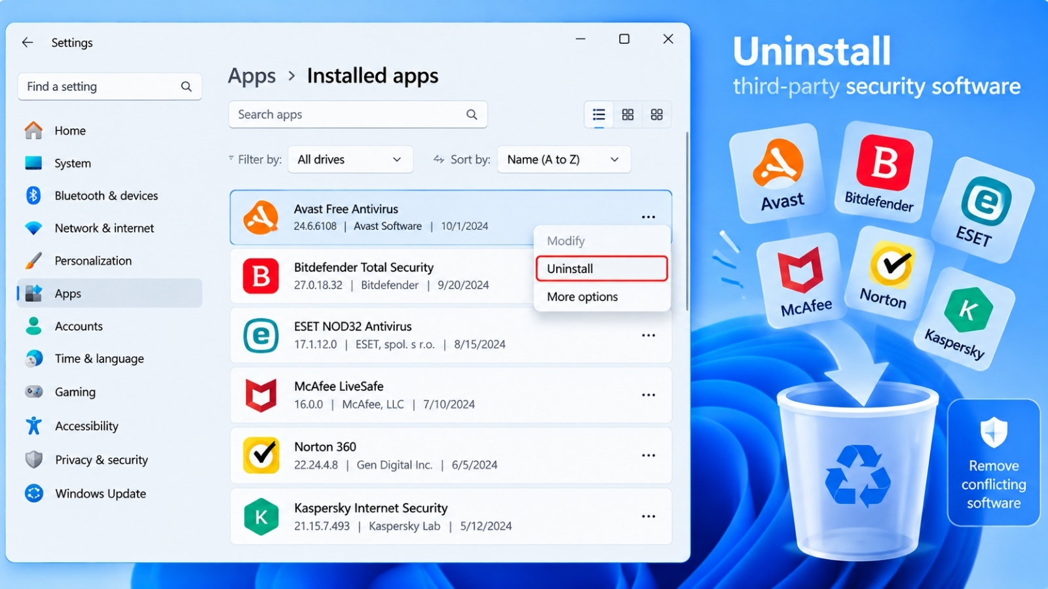Click the Kaspersky Internet Security icon
Screen dimensions: 1048x589
[261, 517]
